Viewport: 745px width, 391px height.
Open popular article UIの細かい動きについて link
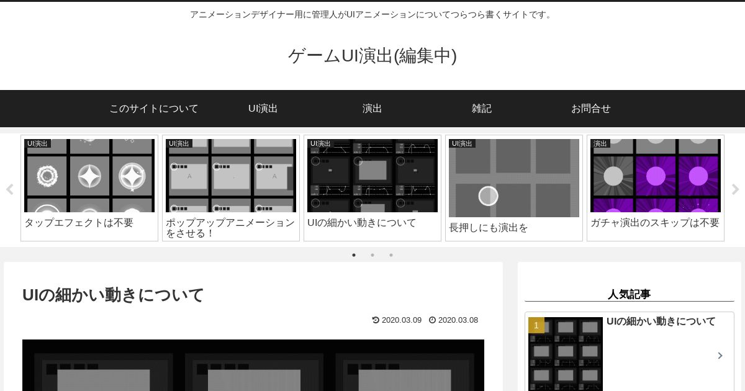coord(661,321)
